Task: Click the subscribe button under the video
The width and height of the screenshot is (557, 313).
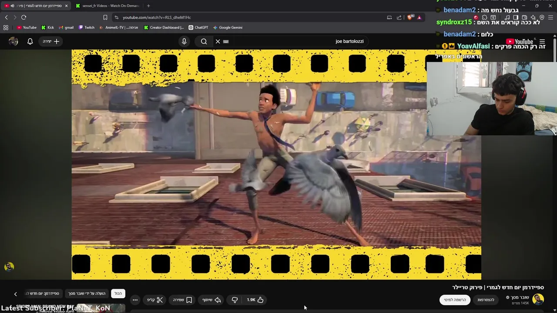Action: pyautogui.click(x=455, y=300)
